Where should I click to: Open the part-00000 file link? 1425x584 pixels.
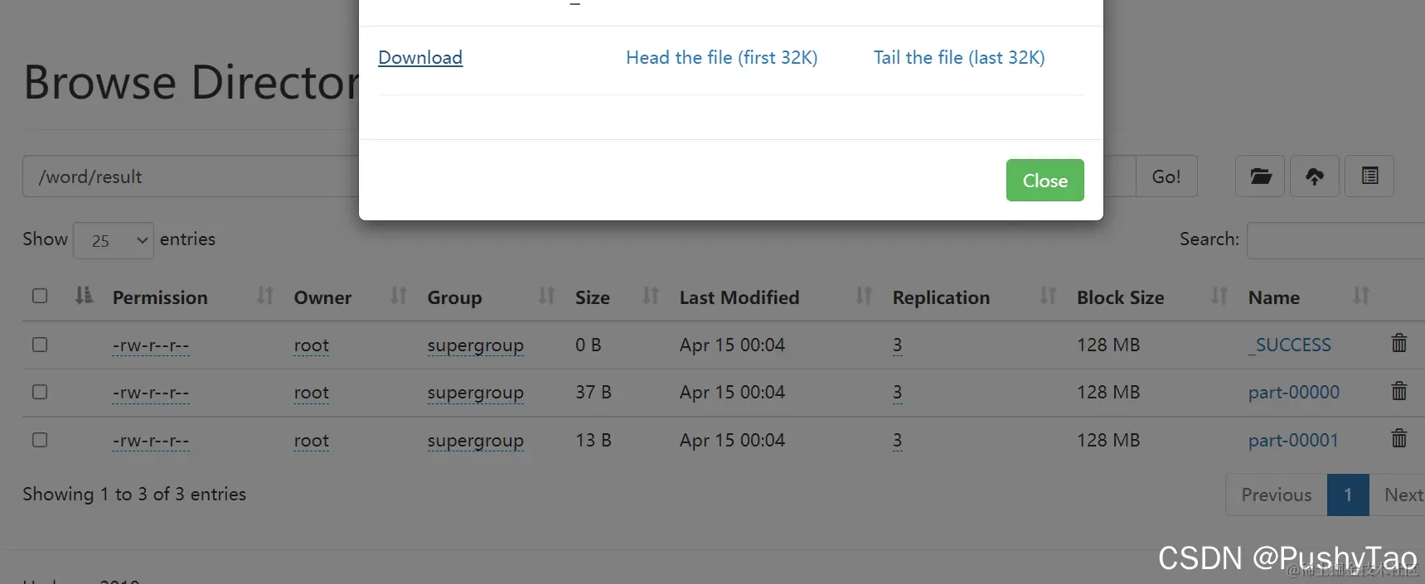pos(1294,393)
